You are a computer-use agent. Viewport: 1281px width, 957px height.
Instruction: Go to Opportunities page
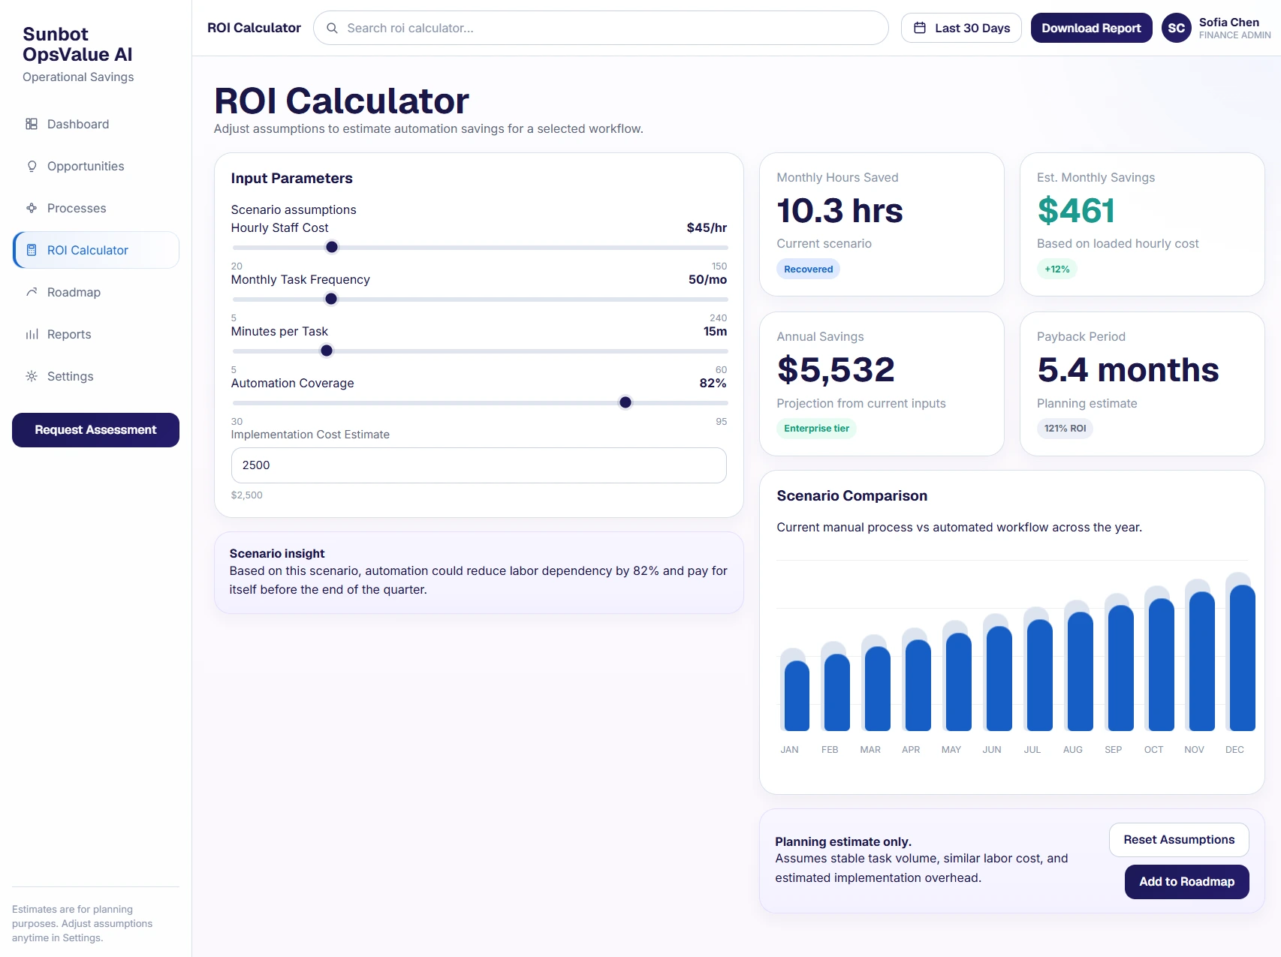[96, 166]
